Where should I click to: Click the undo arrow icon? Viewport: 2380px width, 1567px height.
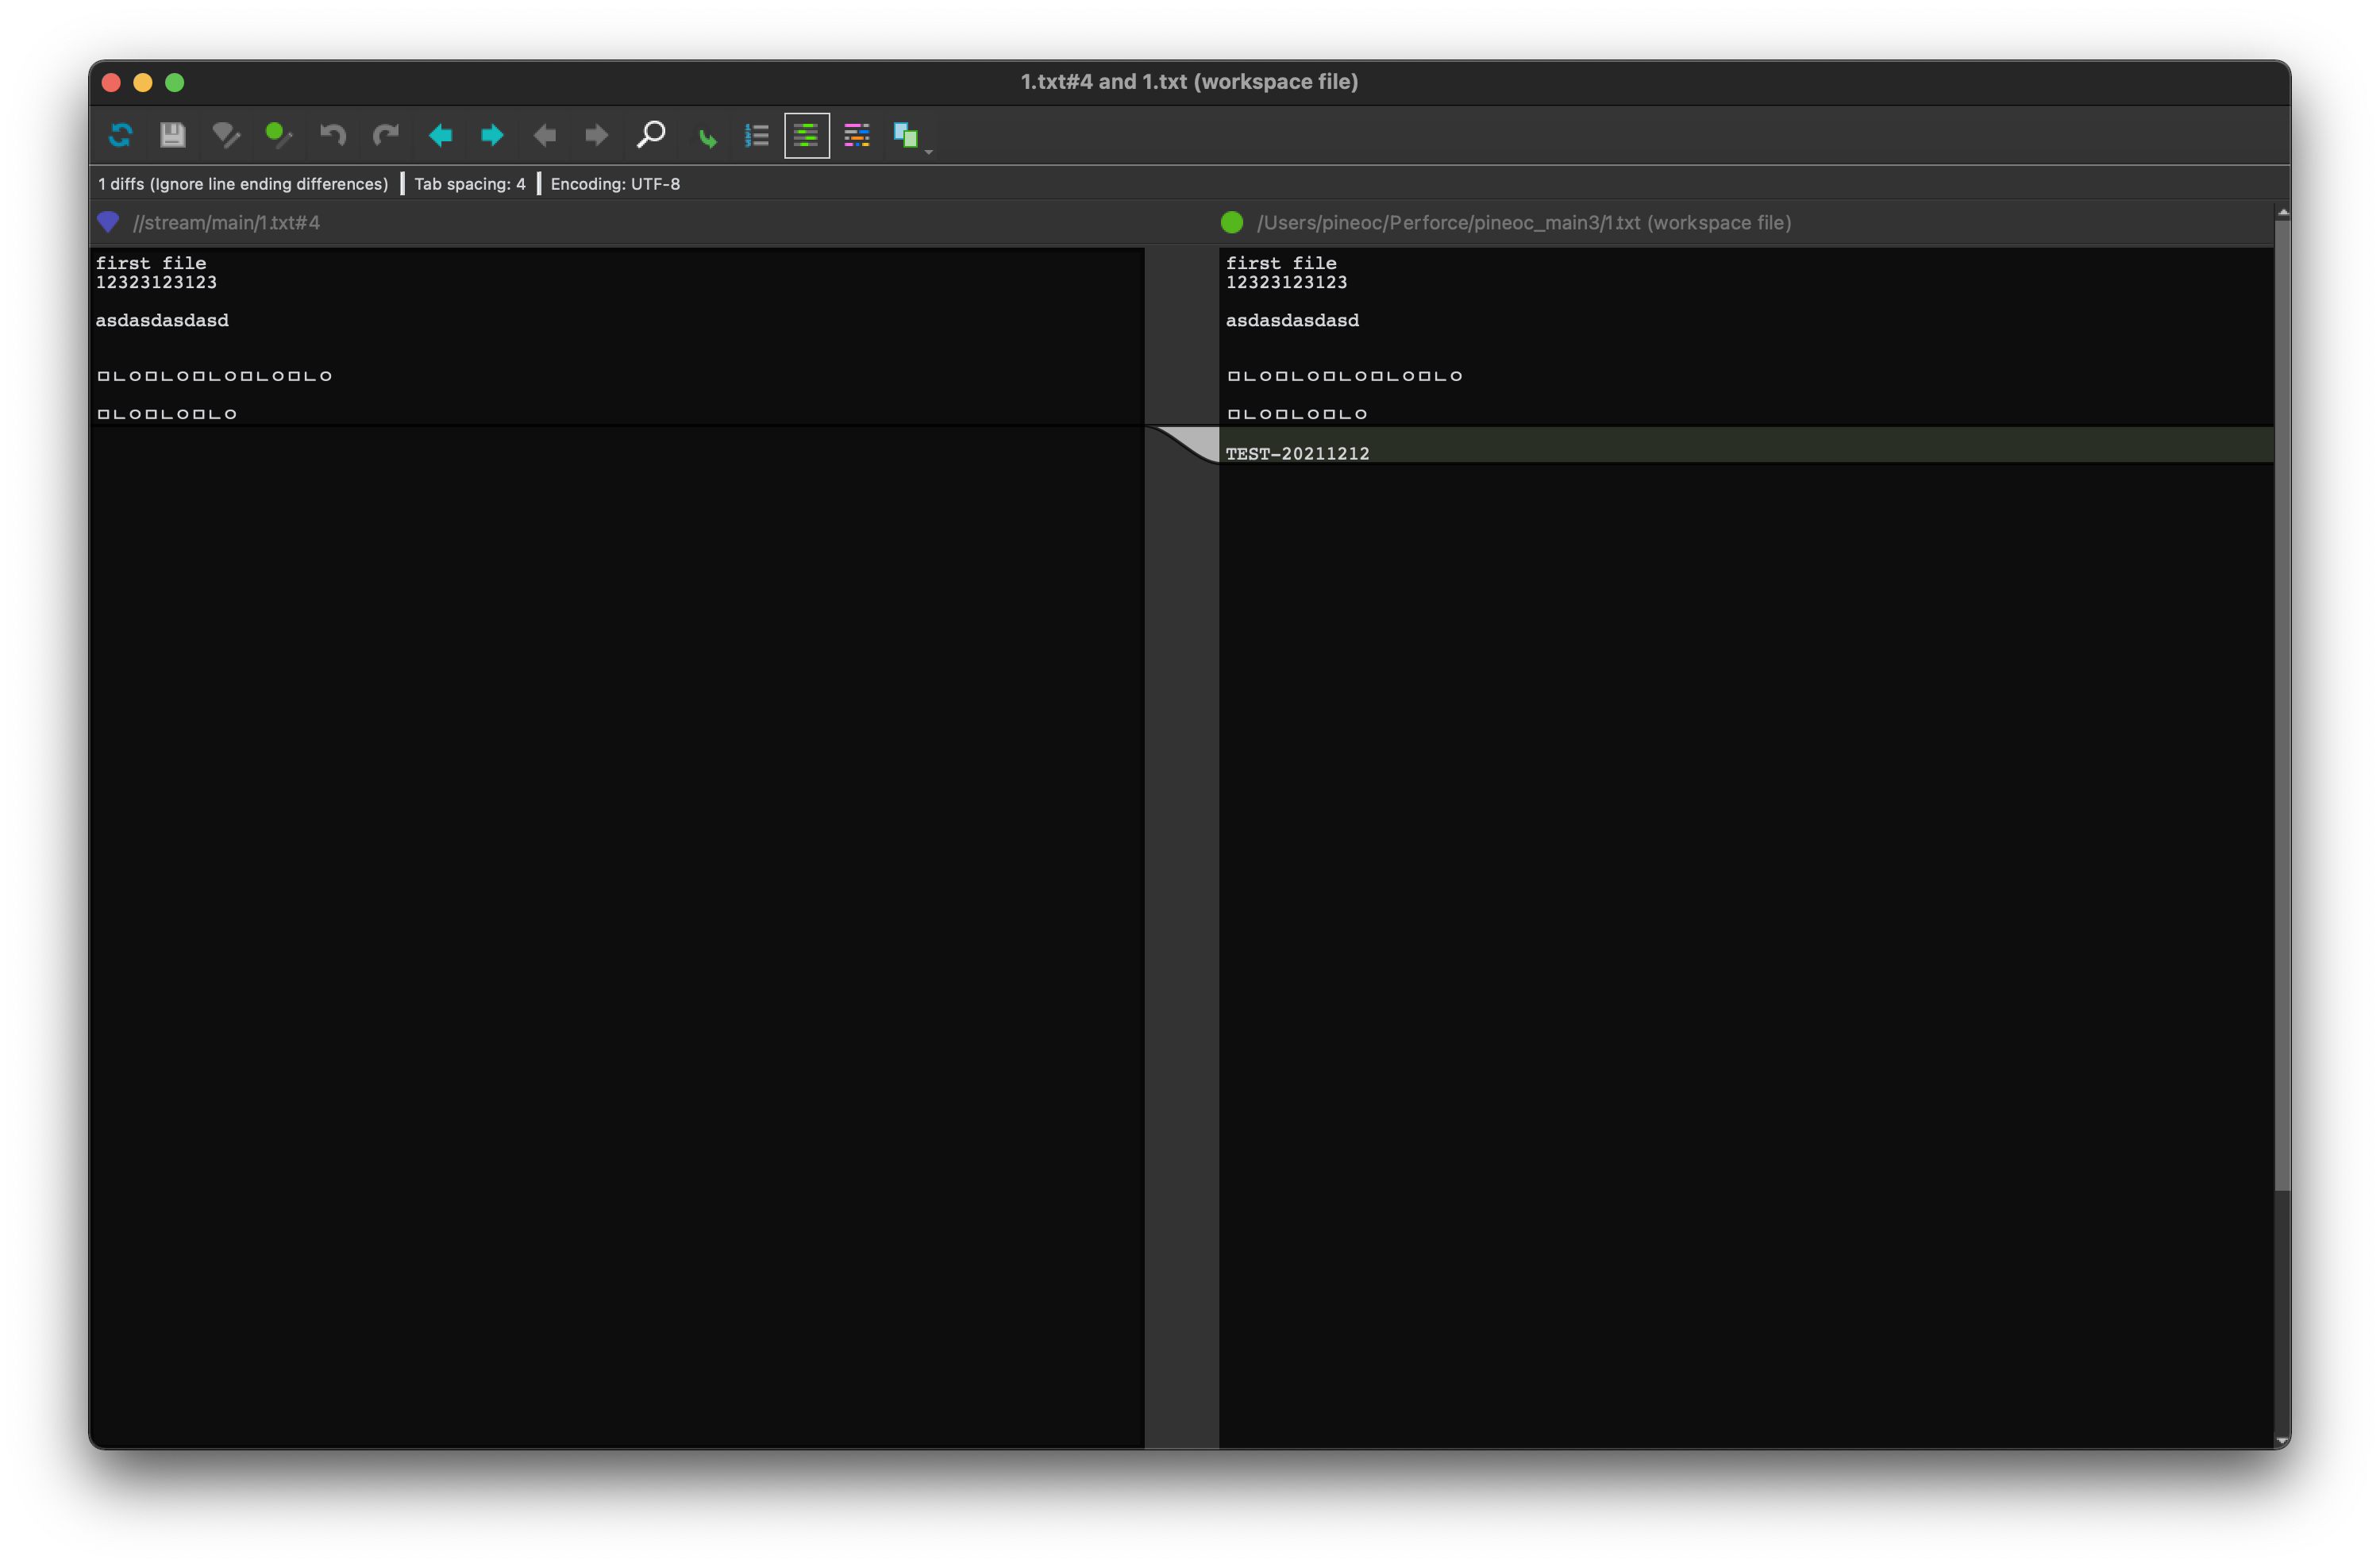point(330,135)
